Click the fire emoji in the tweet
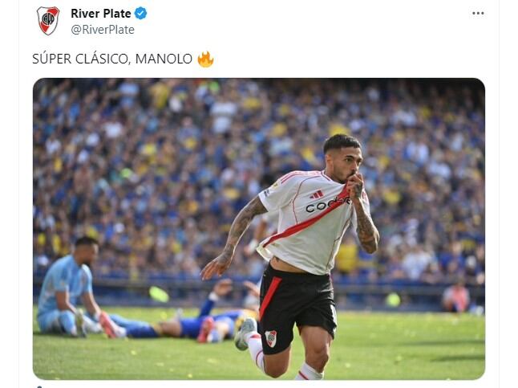Image resolution: width=518 pixels, height=388 pixels. coord(205,59)
